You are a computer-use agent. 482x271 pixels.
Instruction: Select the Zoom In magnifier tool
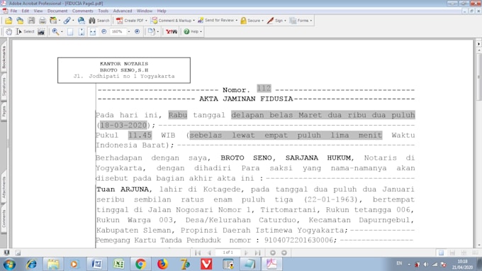55,32
